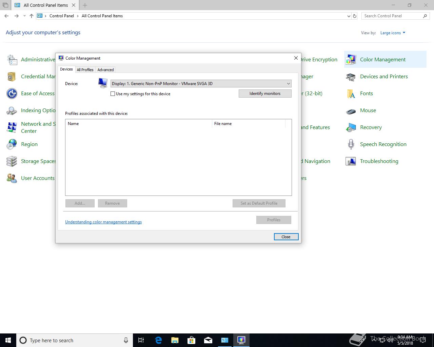Open Speech Recognition microphone icon
This screenshot has height=347, width=434.
click(351, 144)
